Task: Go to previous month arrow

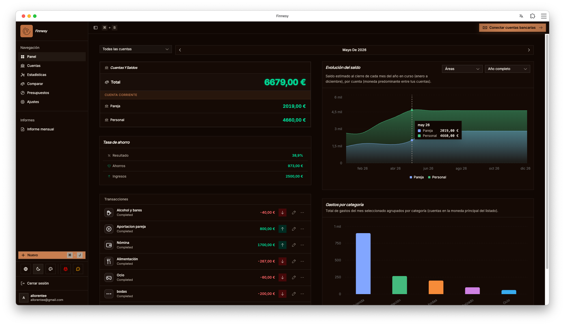Action: (x=180, y=50)
